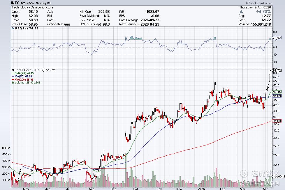Click the 2026 year label on time axis
This screenshot has width=285, height=190.
[201, 189]
